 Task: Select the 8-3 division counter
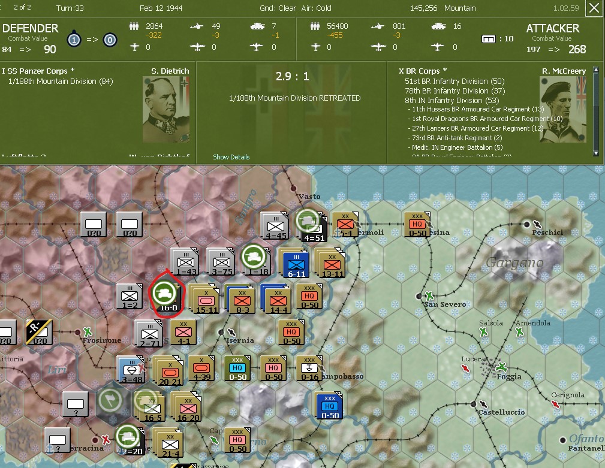tap(241, 298)
